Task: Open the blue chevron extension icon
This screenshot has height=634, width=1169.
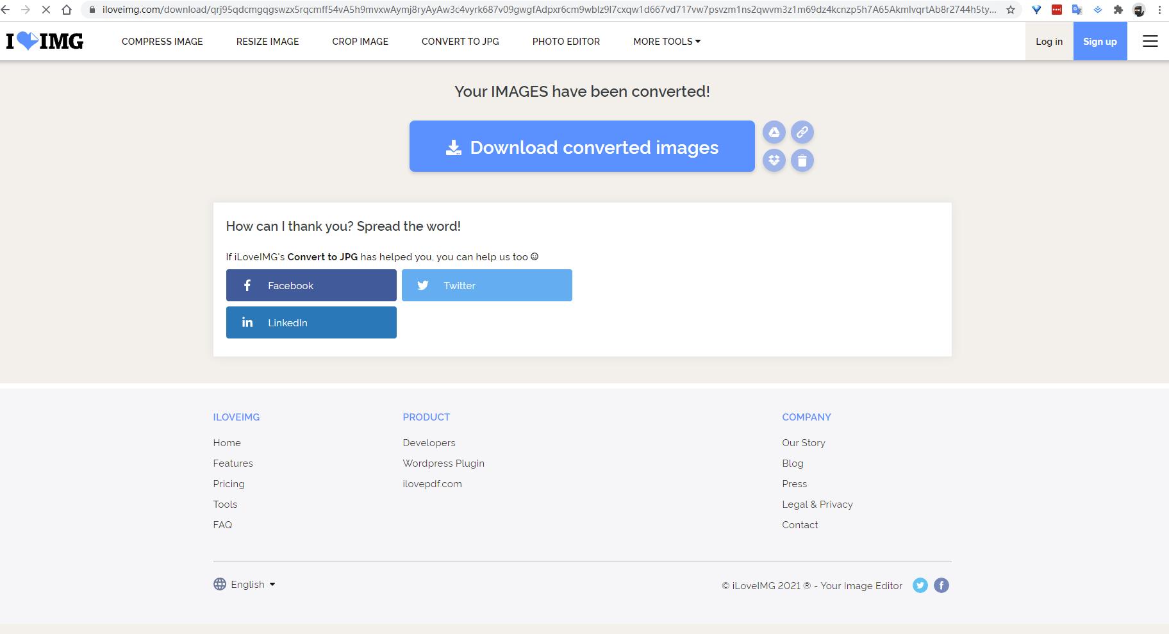Action: pos(1098,10)
